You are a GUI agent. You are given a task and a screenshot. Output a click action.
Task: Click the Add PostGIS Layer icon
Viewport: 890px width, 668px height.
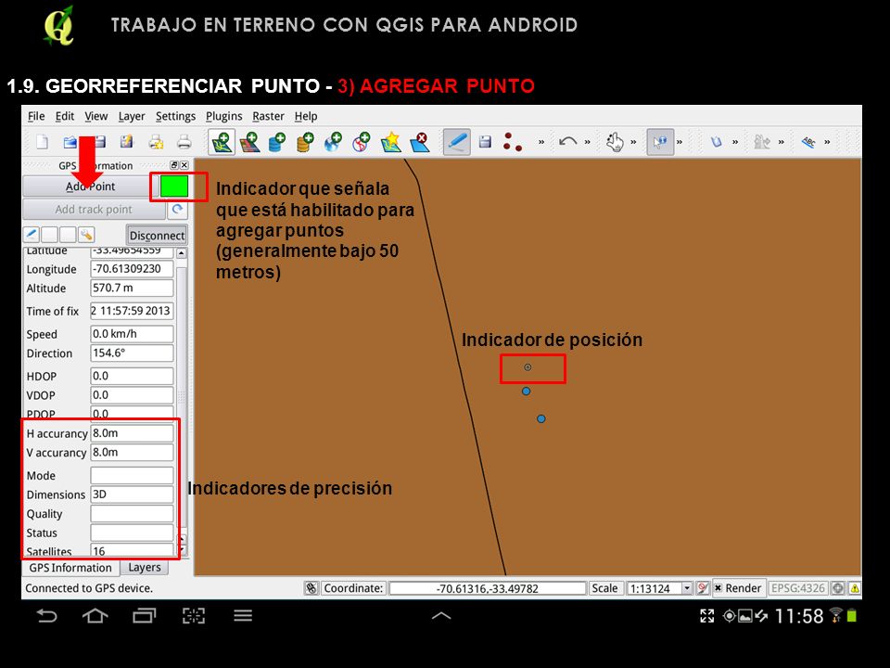pos(277,142)
